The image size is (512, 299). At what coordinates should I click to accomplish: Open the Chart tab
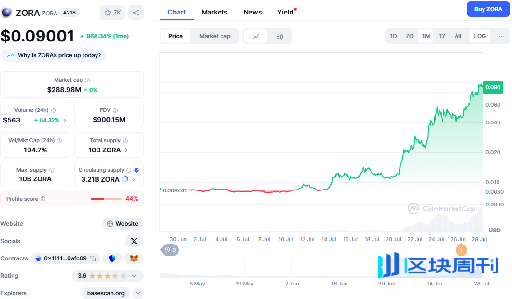pyautogui.click(x=177, y=13)
